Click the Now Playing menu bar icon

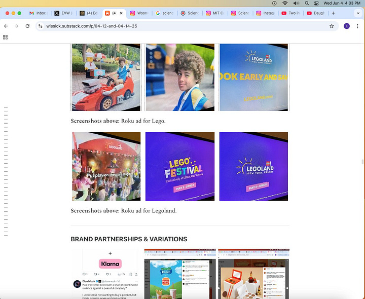(x=274, y=3)
